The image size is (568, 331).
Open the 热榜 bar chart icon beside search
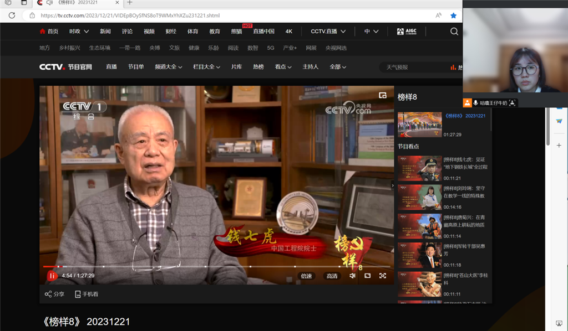453,67
